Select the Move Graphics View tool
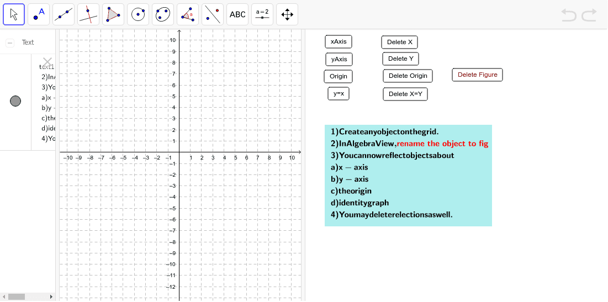 287,14
